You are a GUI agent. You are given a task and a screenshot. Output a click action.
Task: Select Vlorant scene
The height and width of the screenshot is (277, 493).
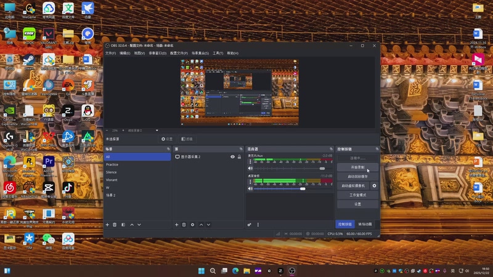click(137, 180)
